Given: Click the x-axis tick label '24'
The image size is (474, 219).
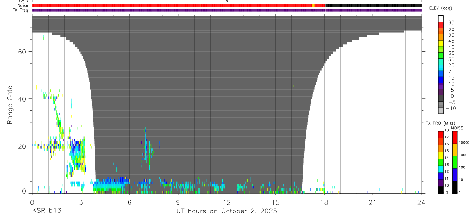Looking at the screenshot, I should (x=421, y=203).
